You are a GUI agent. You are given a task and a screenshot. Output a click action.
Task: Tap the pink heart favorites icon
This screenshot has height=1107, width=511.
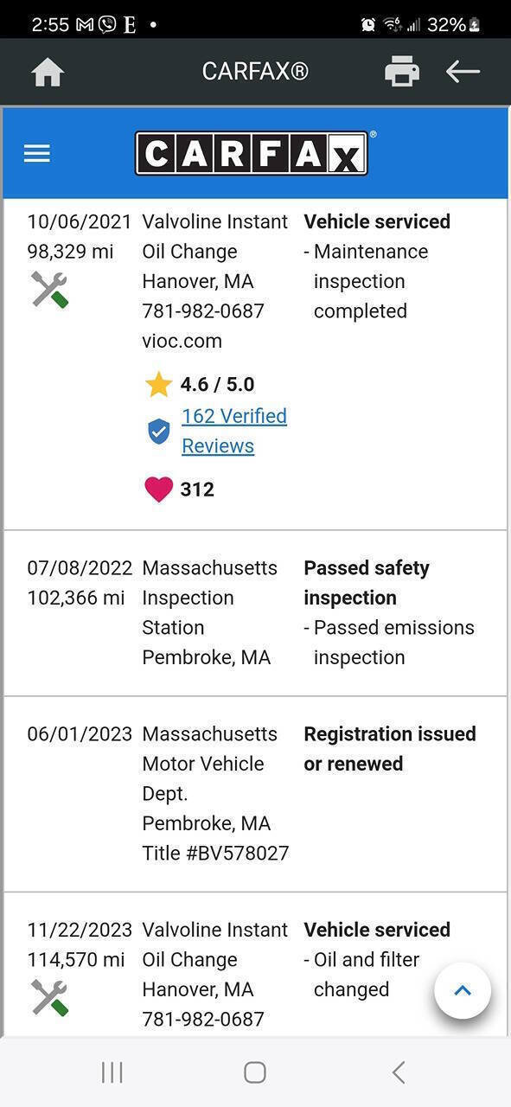coord(158,490)
